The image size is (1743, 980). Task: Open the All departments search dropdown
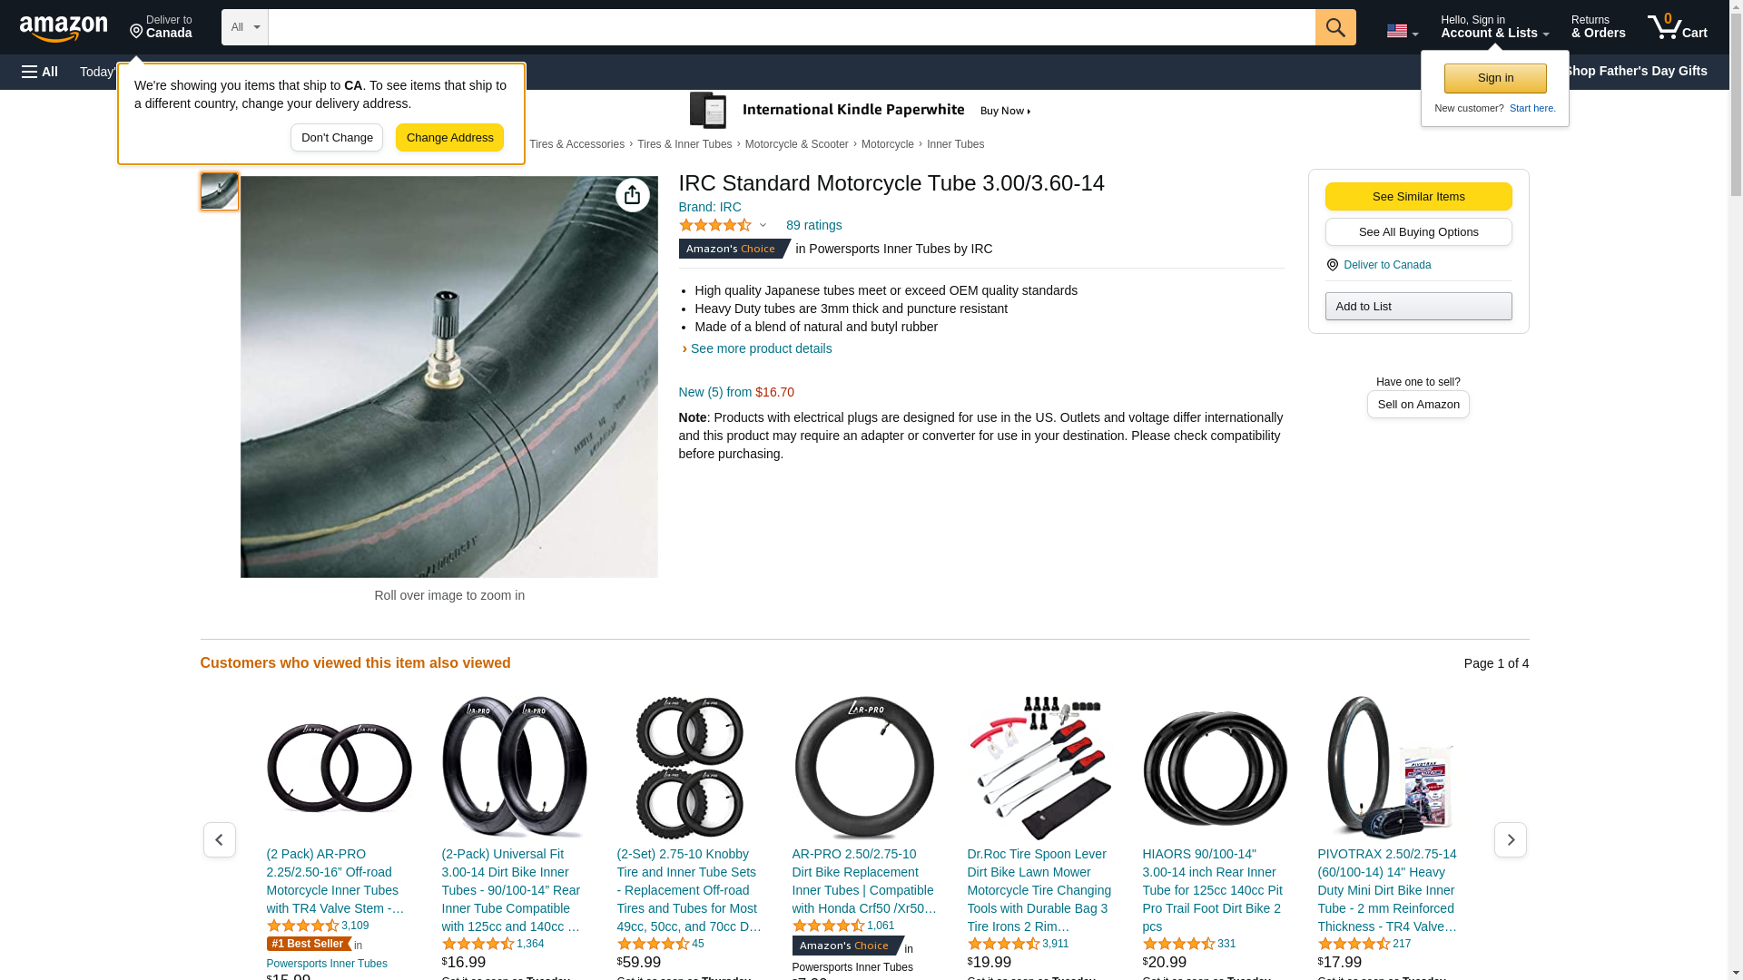245,27
